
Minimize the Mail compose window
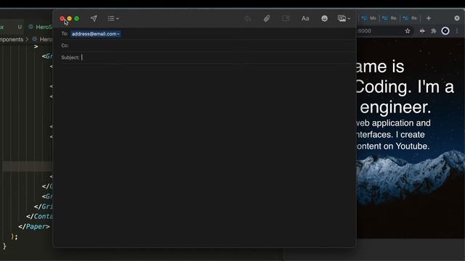coord(70,19)
